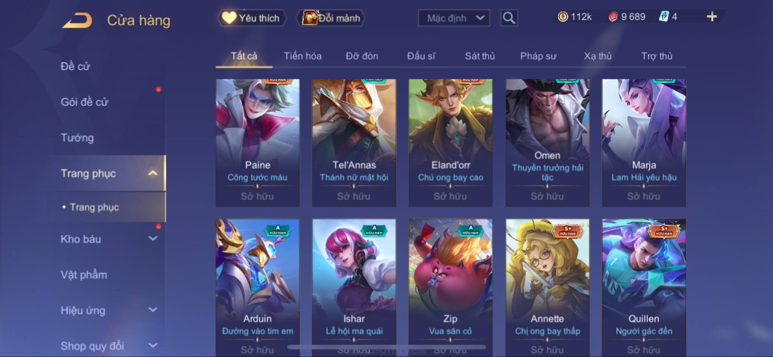Open Yêu thích heart favorites
This screenshot has height=357, width=773.
(251, 18)
